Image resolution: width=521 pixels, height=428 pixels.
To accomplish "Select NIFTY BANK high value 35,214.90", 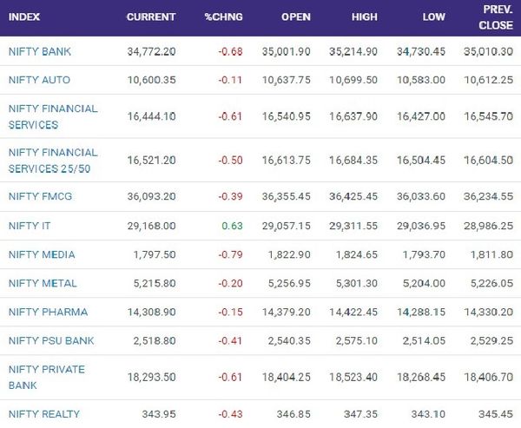I will [x=353, y=51].
